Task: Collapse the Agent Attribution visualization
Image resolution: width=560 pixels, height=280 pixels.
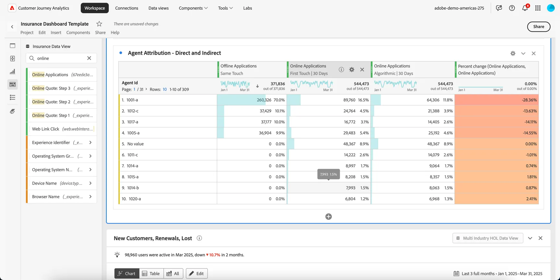Action: click(523, 53)
